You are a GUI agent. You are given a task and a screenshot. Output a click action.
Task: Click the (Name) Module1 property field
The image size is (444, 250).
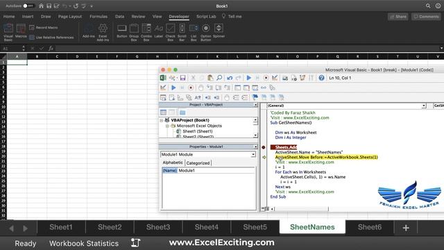(208, 171)
